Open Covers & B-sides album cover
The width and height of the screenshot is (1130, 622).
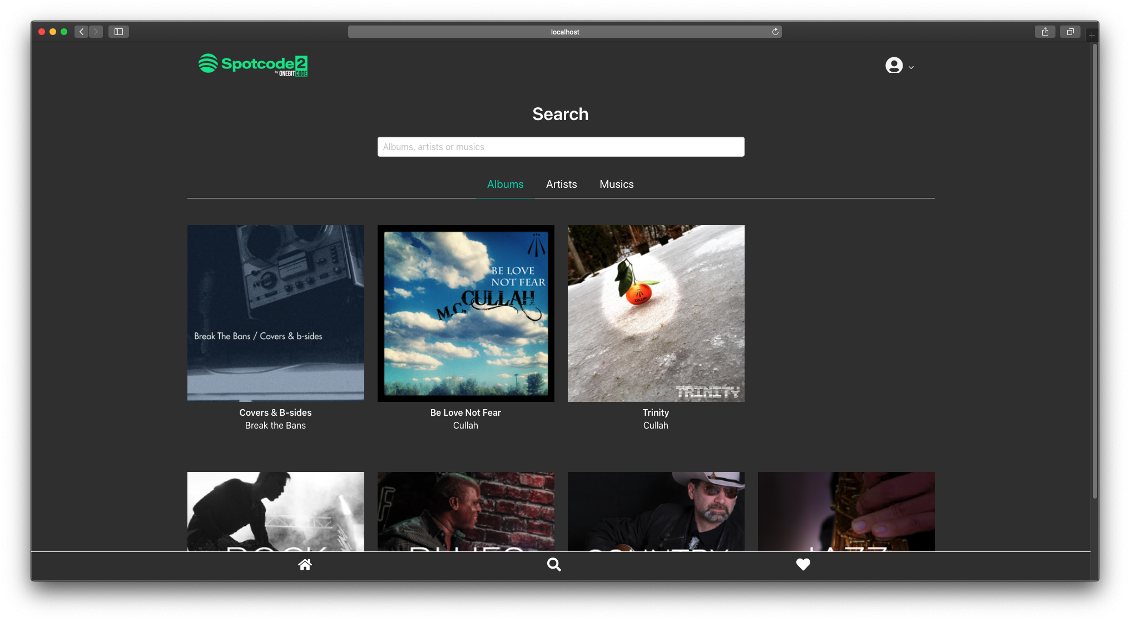click(276, 313)
